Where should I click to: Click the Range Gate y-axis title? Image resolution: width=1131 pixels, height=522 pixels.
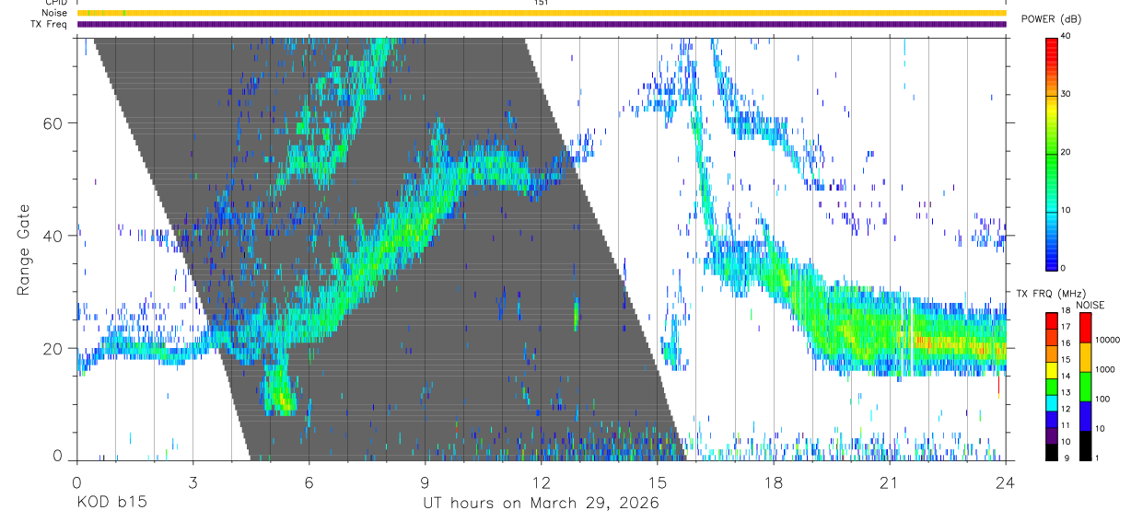point(22,249)
